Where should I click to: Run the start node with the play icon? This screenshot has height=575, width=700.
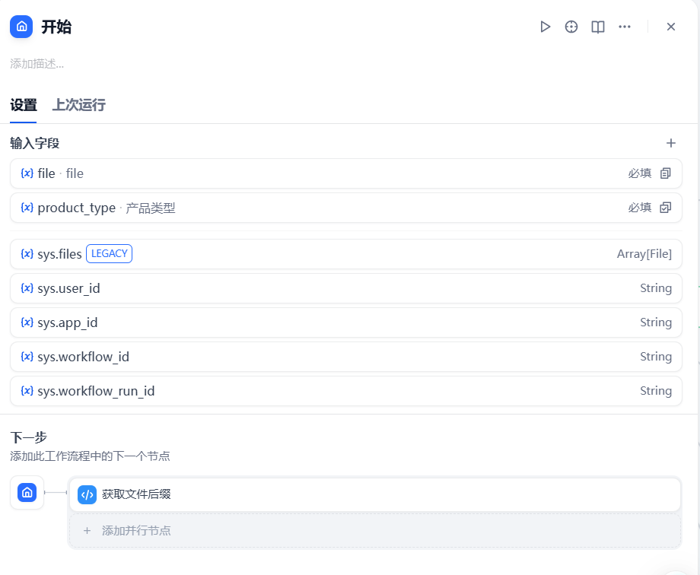[x=545, y=27]
